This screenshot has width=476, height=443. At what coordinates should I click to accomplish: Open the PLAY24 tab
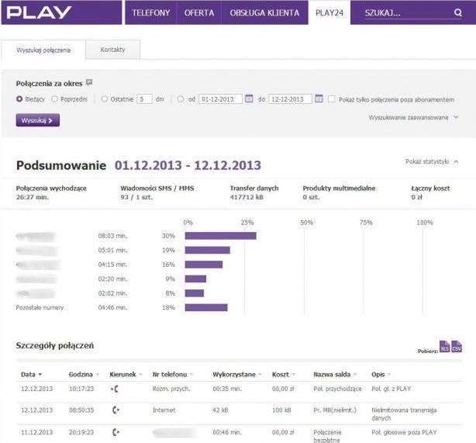coord(329,12)
